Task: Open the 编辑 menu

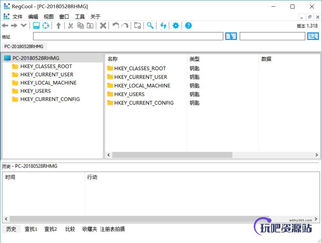Action: point(33,17)
